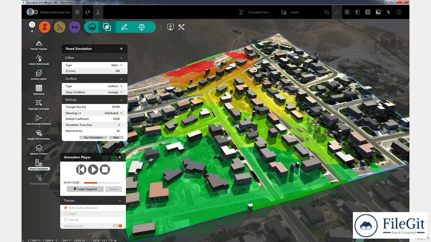This screenshot has width=431, height=242.
Task: Open the Slope Condition Average dropdown
Action: coord(115,92)
